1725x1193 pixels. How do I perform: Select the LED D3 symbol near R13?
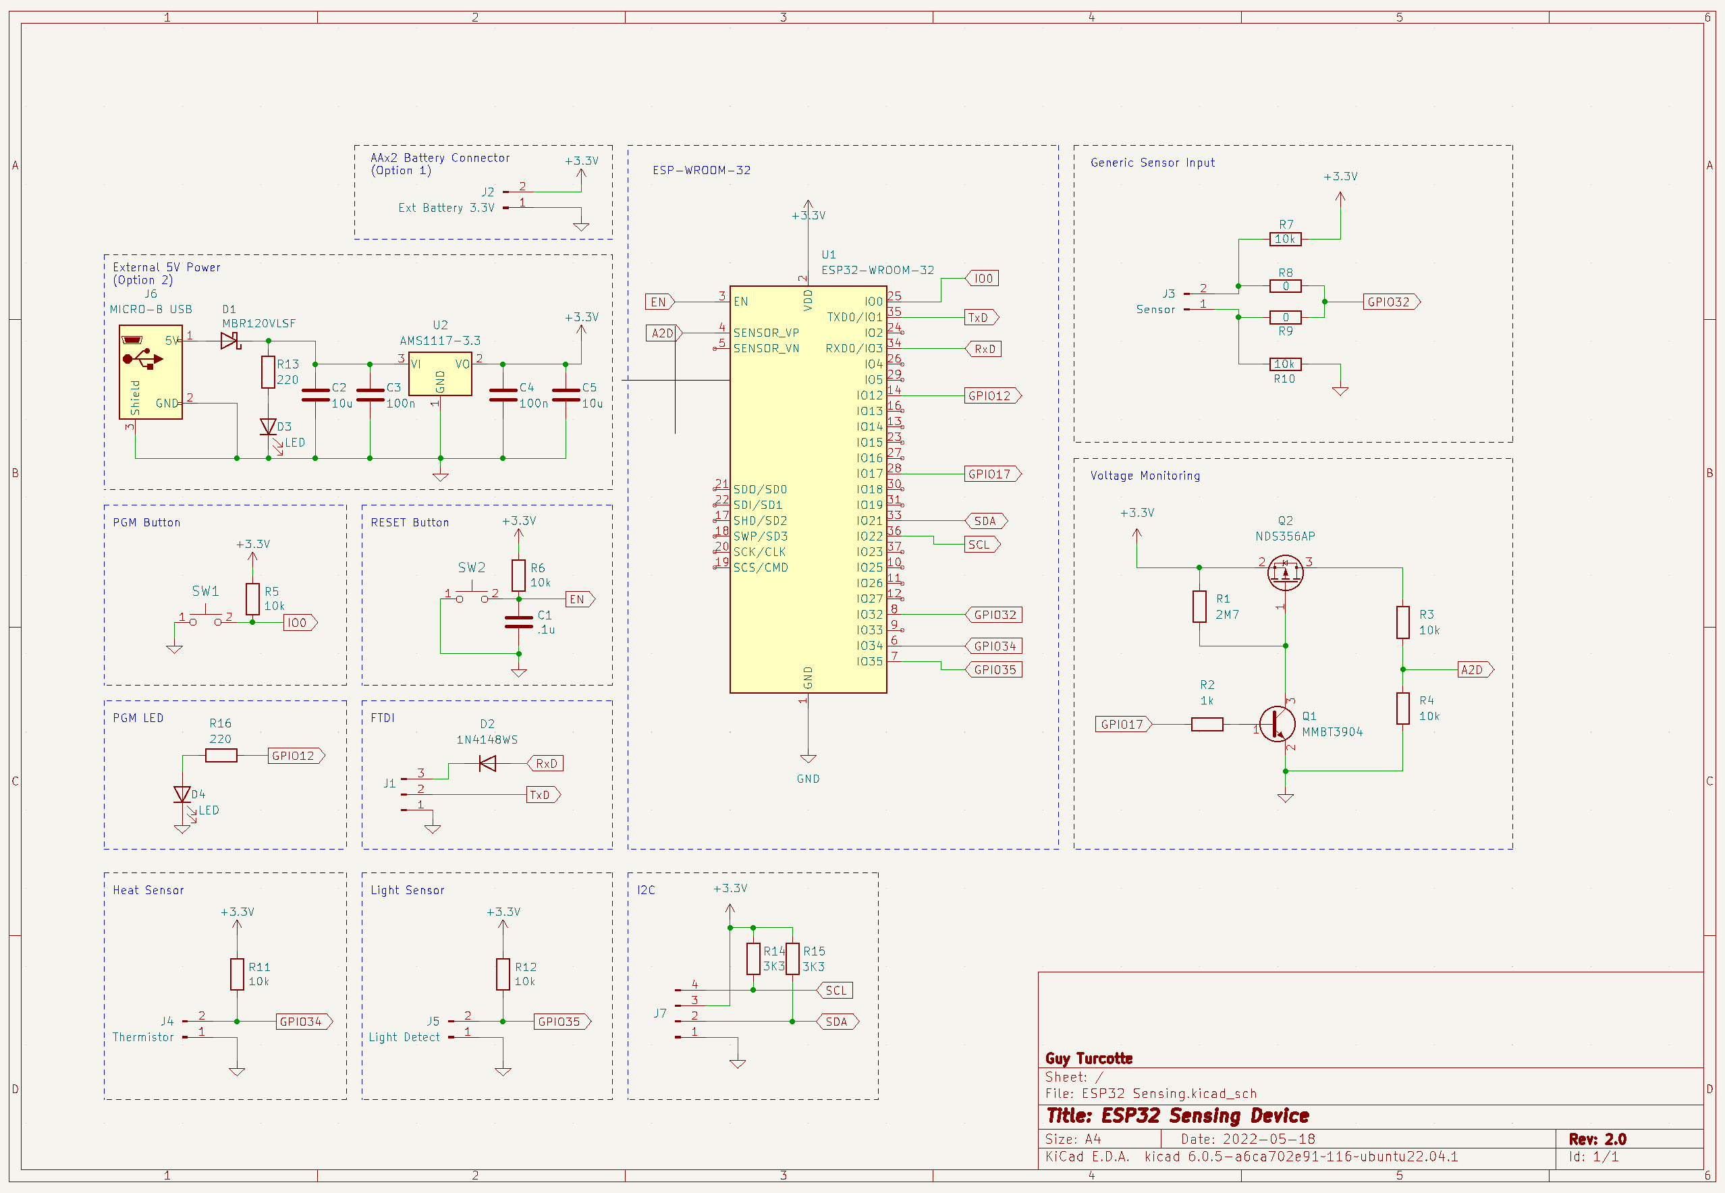pos(267,427)
